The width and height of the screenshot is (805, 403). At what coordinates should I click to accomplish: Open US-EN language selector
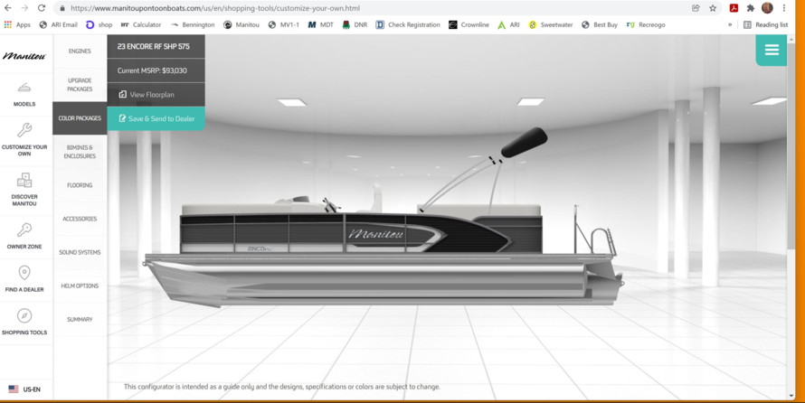click(x=24, y=389)
